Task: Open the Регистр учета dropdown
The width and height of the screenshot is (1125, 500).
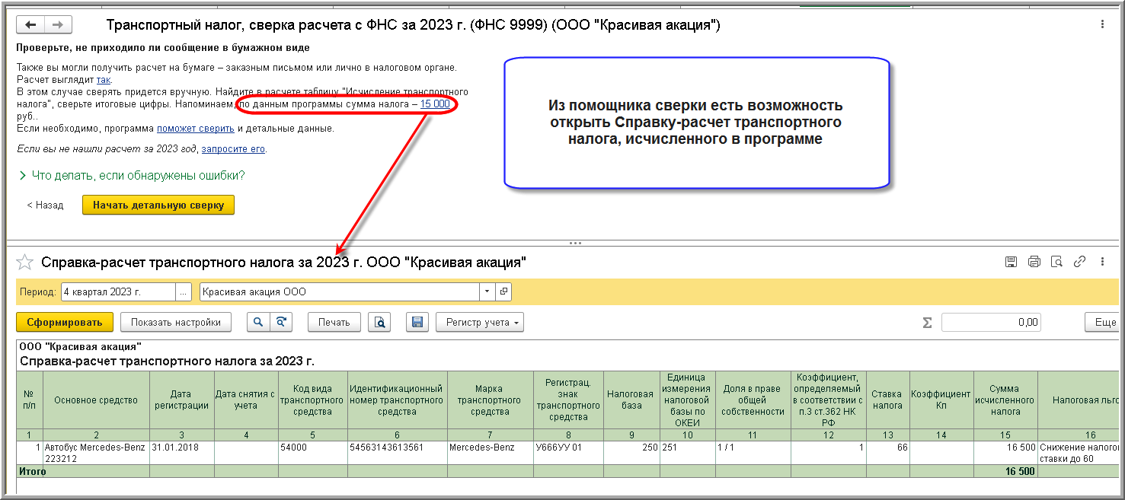Action: pos(480,322)
